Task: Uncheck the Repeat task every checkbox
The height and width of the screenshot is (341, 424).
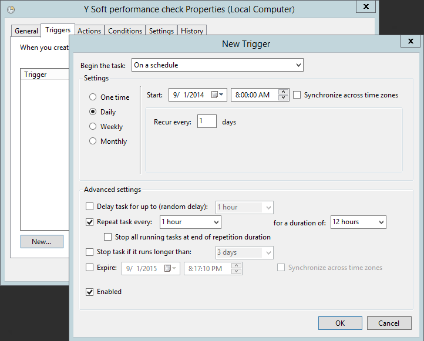Action: click(90, 222)
